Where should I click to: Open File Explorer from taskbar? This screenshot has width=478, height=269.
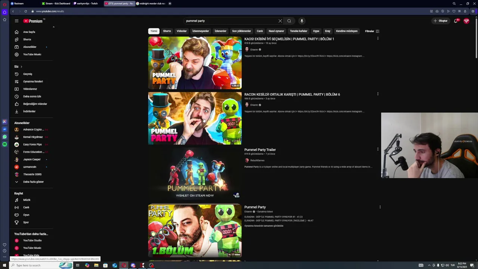(96, 265)
